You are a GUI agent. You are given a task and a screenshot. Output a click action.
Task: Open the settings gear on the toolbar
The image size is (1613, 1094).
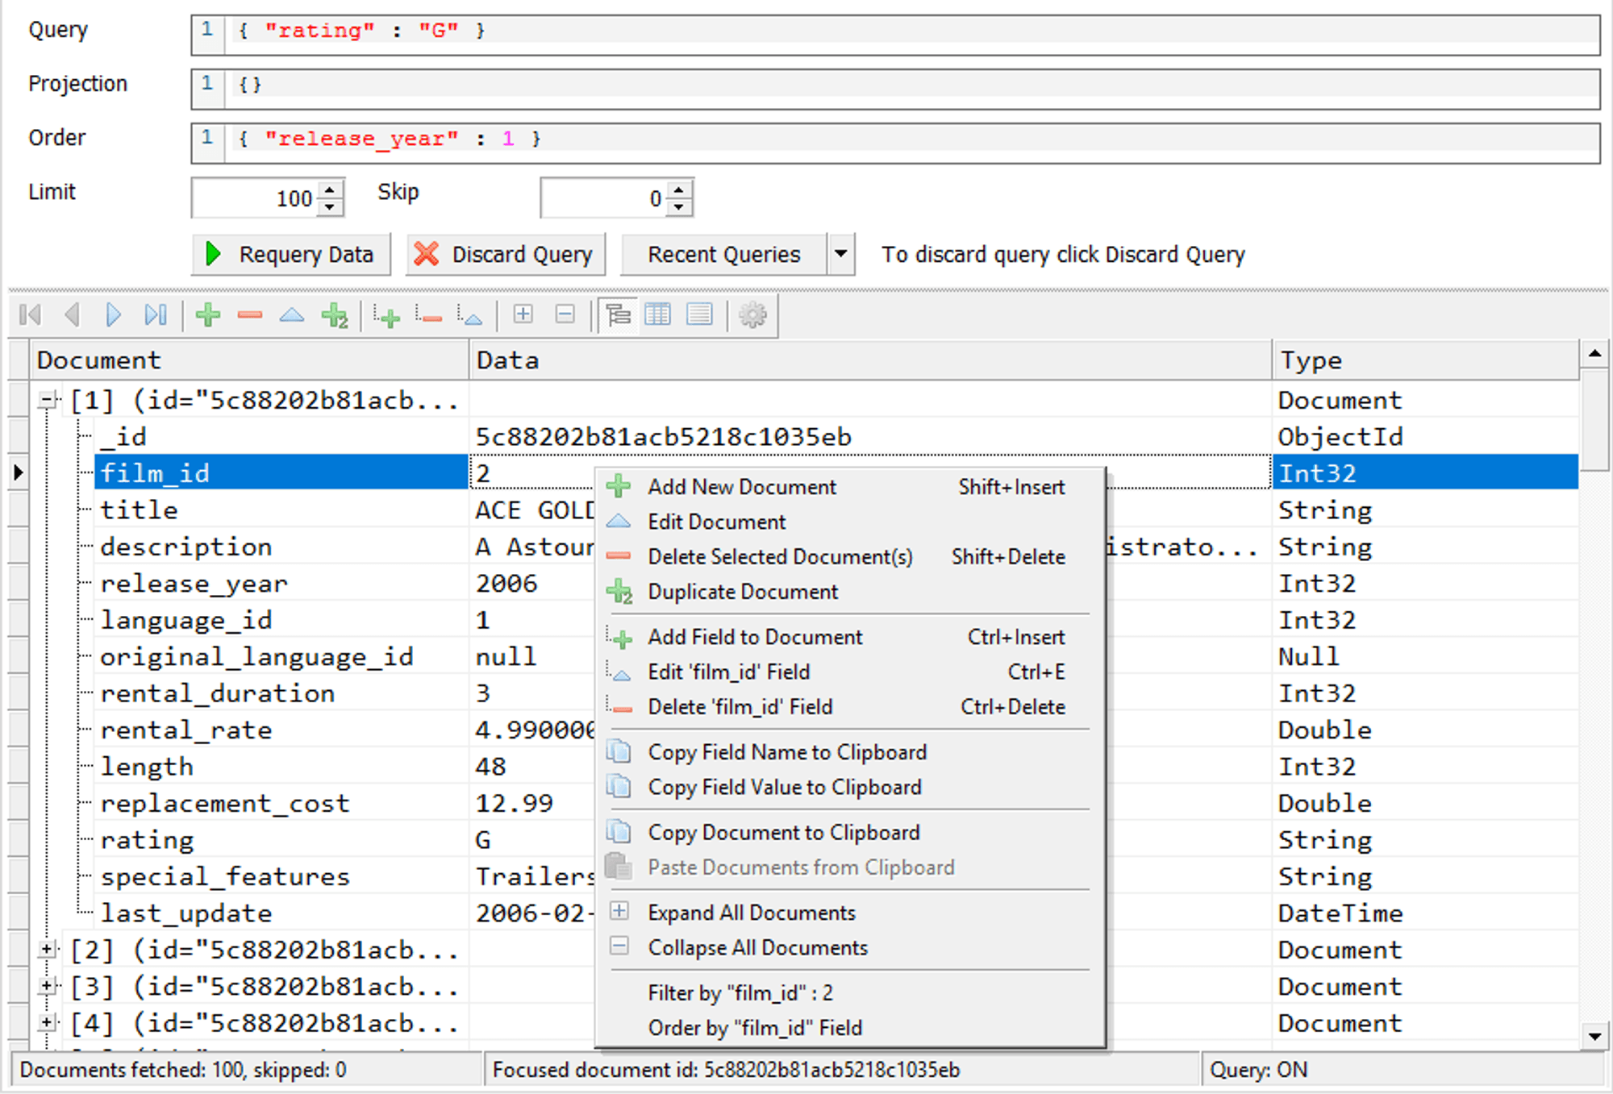[x=752, y=314]
